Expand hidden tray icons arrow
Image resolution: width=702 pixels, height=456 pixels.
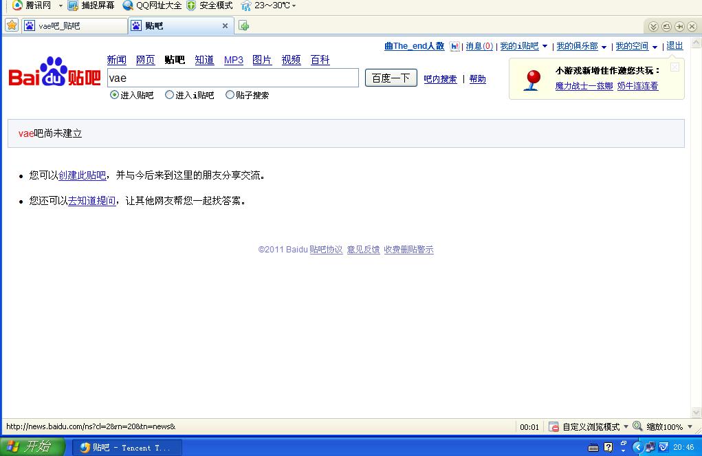[x=637, y=447]
